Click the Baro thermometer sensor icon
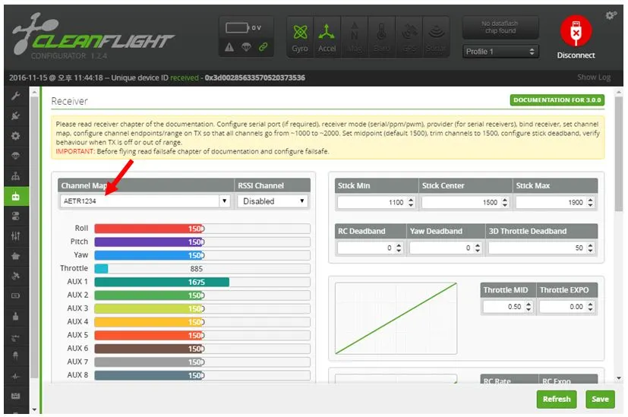Image resolution: width=628 pixels, height=417 pixels. [381, 38]
